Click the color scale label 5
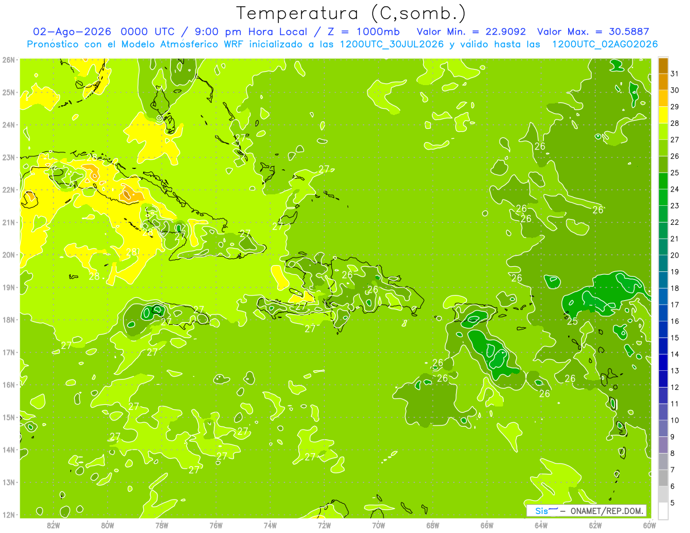Image resolution: width=690 pixels, height=533 pixels. 673,503
